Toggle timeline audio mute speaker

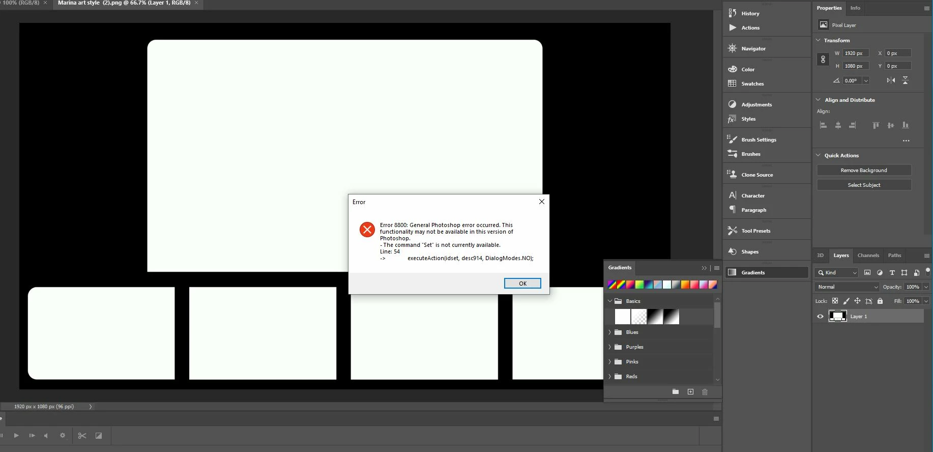pyautogui.click(x=46, y=436)
